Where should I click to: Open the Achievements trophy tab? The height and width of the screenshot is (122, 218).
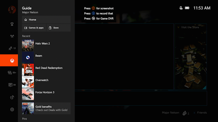[x=12, y=24]
